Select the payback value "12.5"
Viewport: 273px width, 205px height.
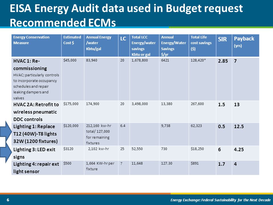click(239, 126)
